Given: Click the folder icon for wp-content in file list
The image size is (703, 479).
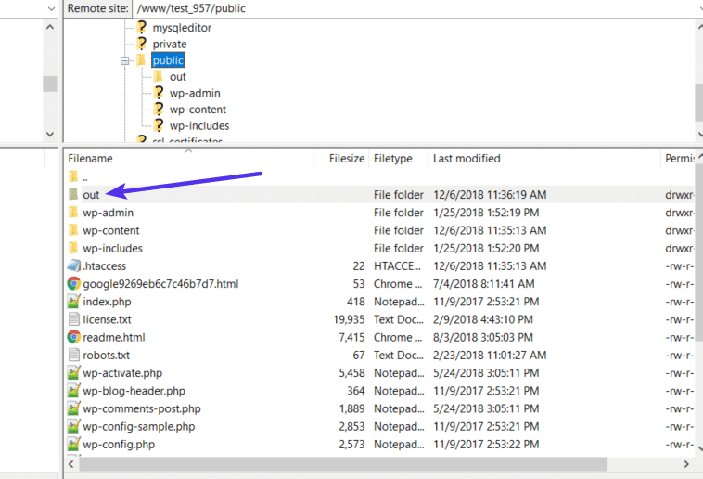Looking at the screenshot, I should [73, 230].
